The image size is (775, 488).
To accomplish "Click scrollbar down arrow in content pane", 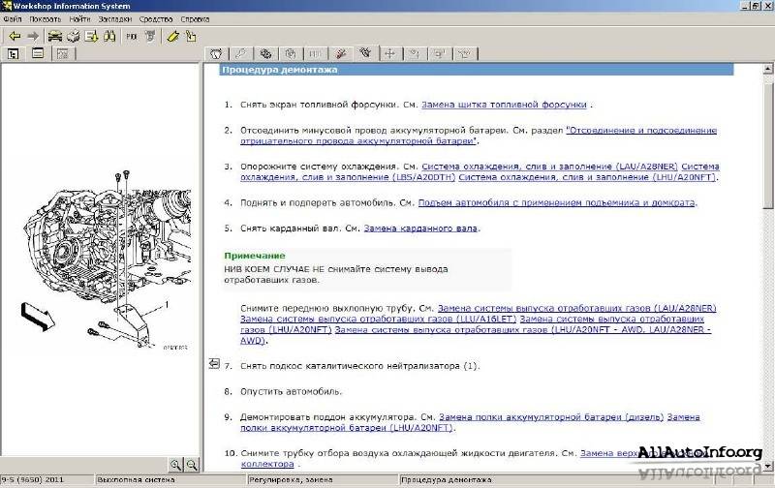I will 767,466.
